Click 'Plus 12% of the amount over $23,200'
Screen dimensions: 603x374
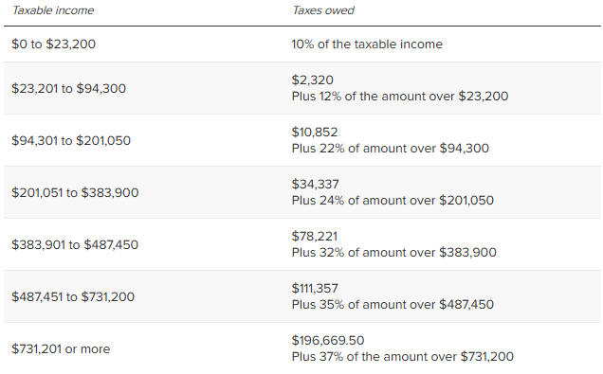(x=400, y=96)
